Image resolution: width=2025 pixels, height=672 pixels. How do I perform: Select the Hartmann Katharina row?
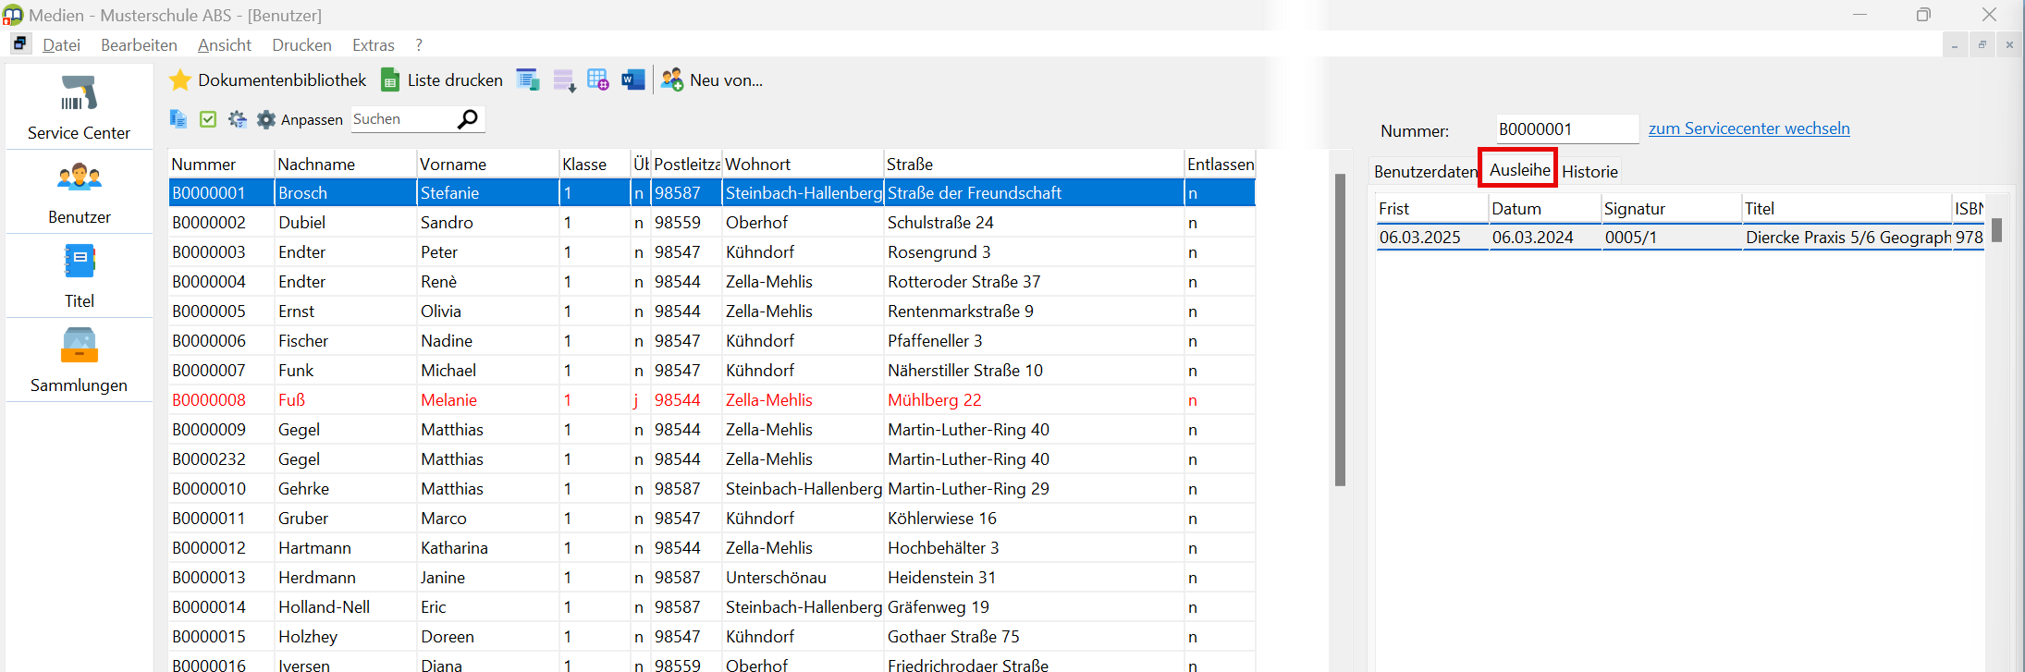tap(712, 548)
